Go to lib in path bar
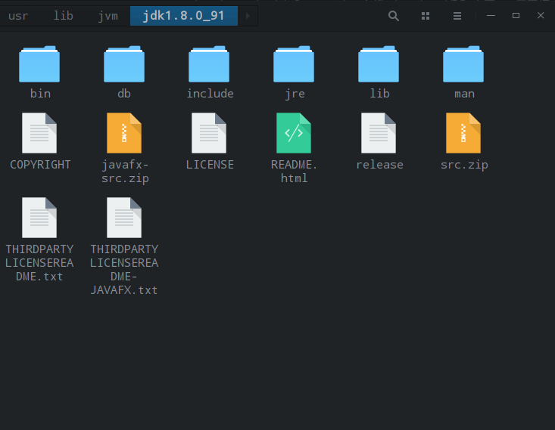Viewport: 555px width, 430px height. click(64, 16)
